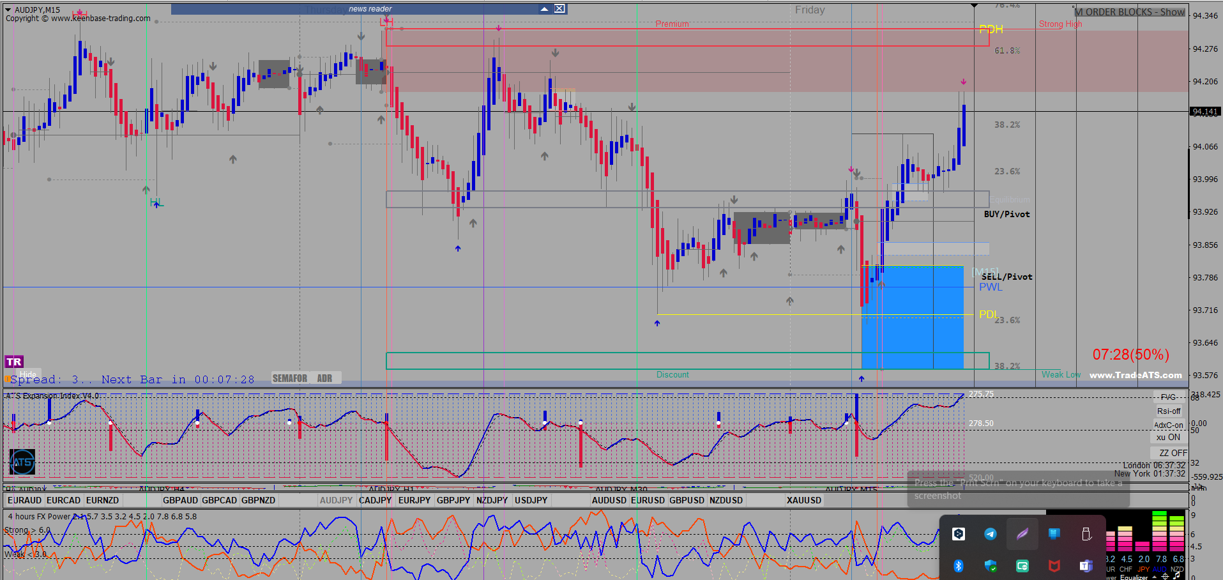This screenshot has width=1223, height=580.
Task: Click the yellow PDH label
Action: coord(991,29)
